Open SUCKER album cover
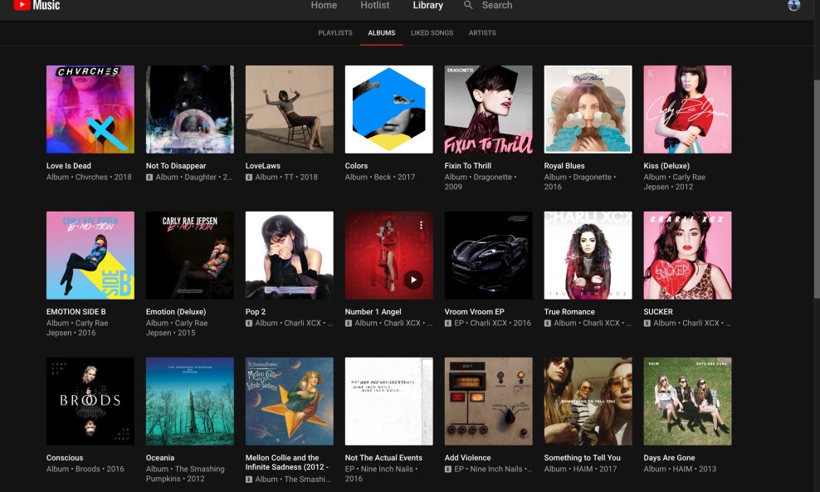Screen dimensions: 820x492 687,256
